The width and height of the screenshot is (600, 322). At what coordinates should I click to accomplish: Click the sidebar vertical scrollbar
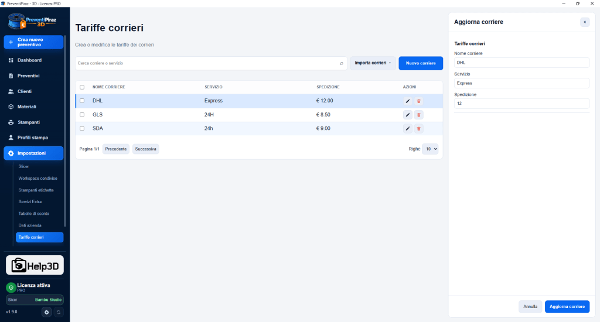(x=65, y=130)
